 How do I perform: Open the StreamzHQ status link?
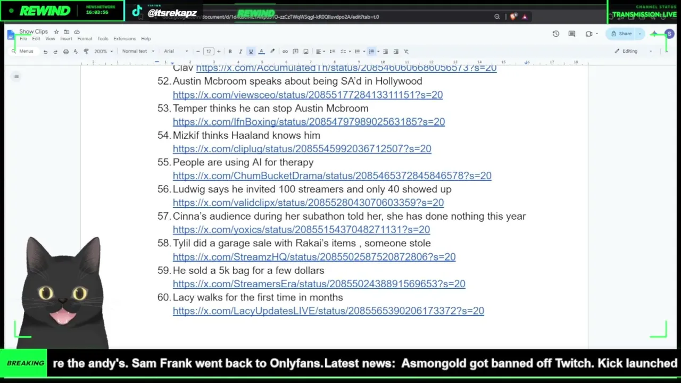pos(314,257)
